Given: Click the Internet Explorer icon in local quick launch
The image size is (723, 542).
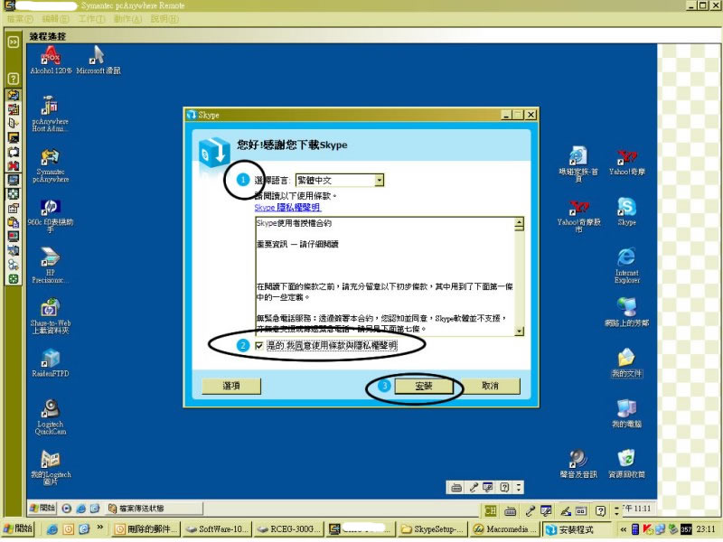Looking at the screenshot, I should click(52, 529).
